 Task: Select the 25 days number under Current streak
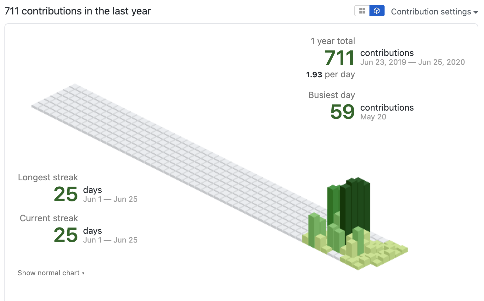66,235
